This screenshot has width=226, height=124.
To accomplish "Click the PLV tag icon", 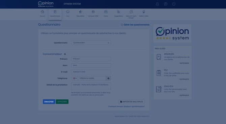I will point(159,73).
